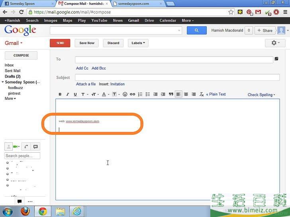The image size is (290, 217).
Task: Open the text highlight color picker
Action: pos(116,94)
